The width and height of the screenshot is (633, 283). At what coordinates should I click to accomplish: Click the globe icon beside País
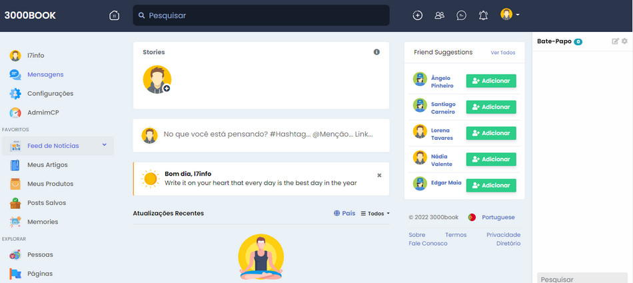pos(337,213)
